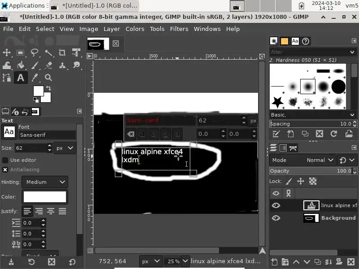Set text justify to centered
Viewport: 359px width, 269px height.
[51, 211]
